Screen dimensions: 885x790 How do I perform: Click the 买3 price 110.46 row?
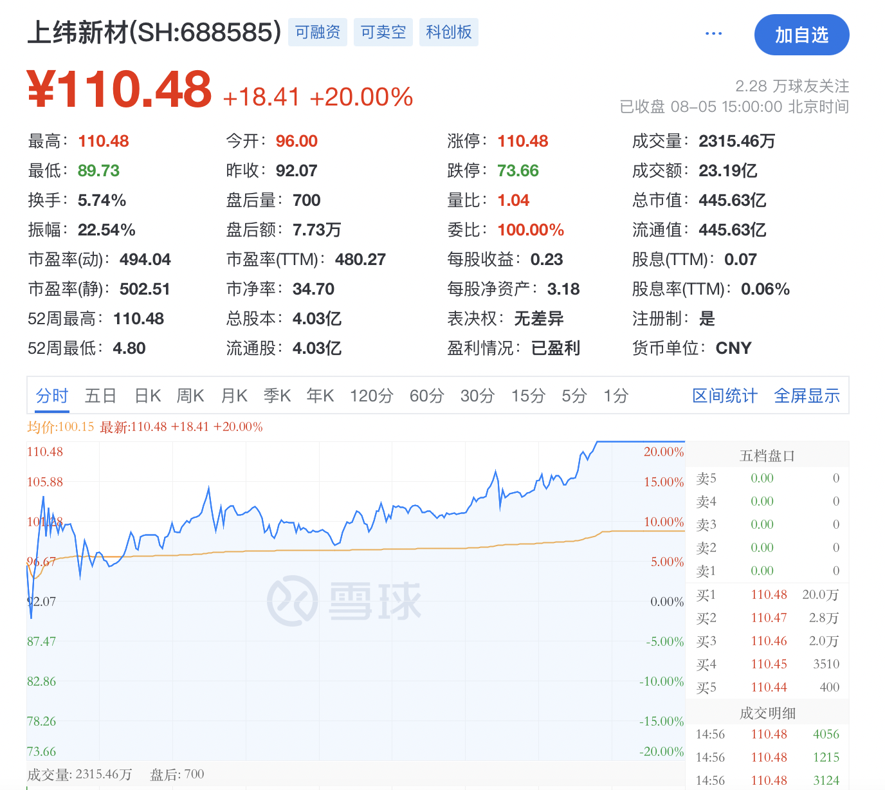pyautogui.click(x=767, y=641)
